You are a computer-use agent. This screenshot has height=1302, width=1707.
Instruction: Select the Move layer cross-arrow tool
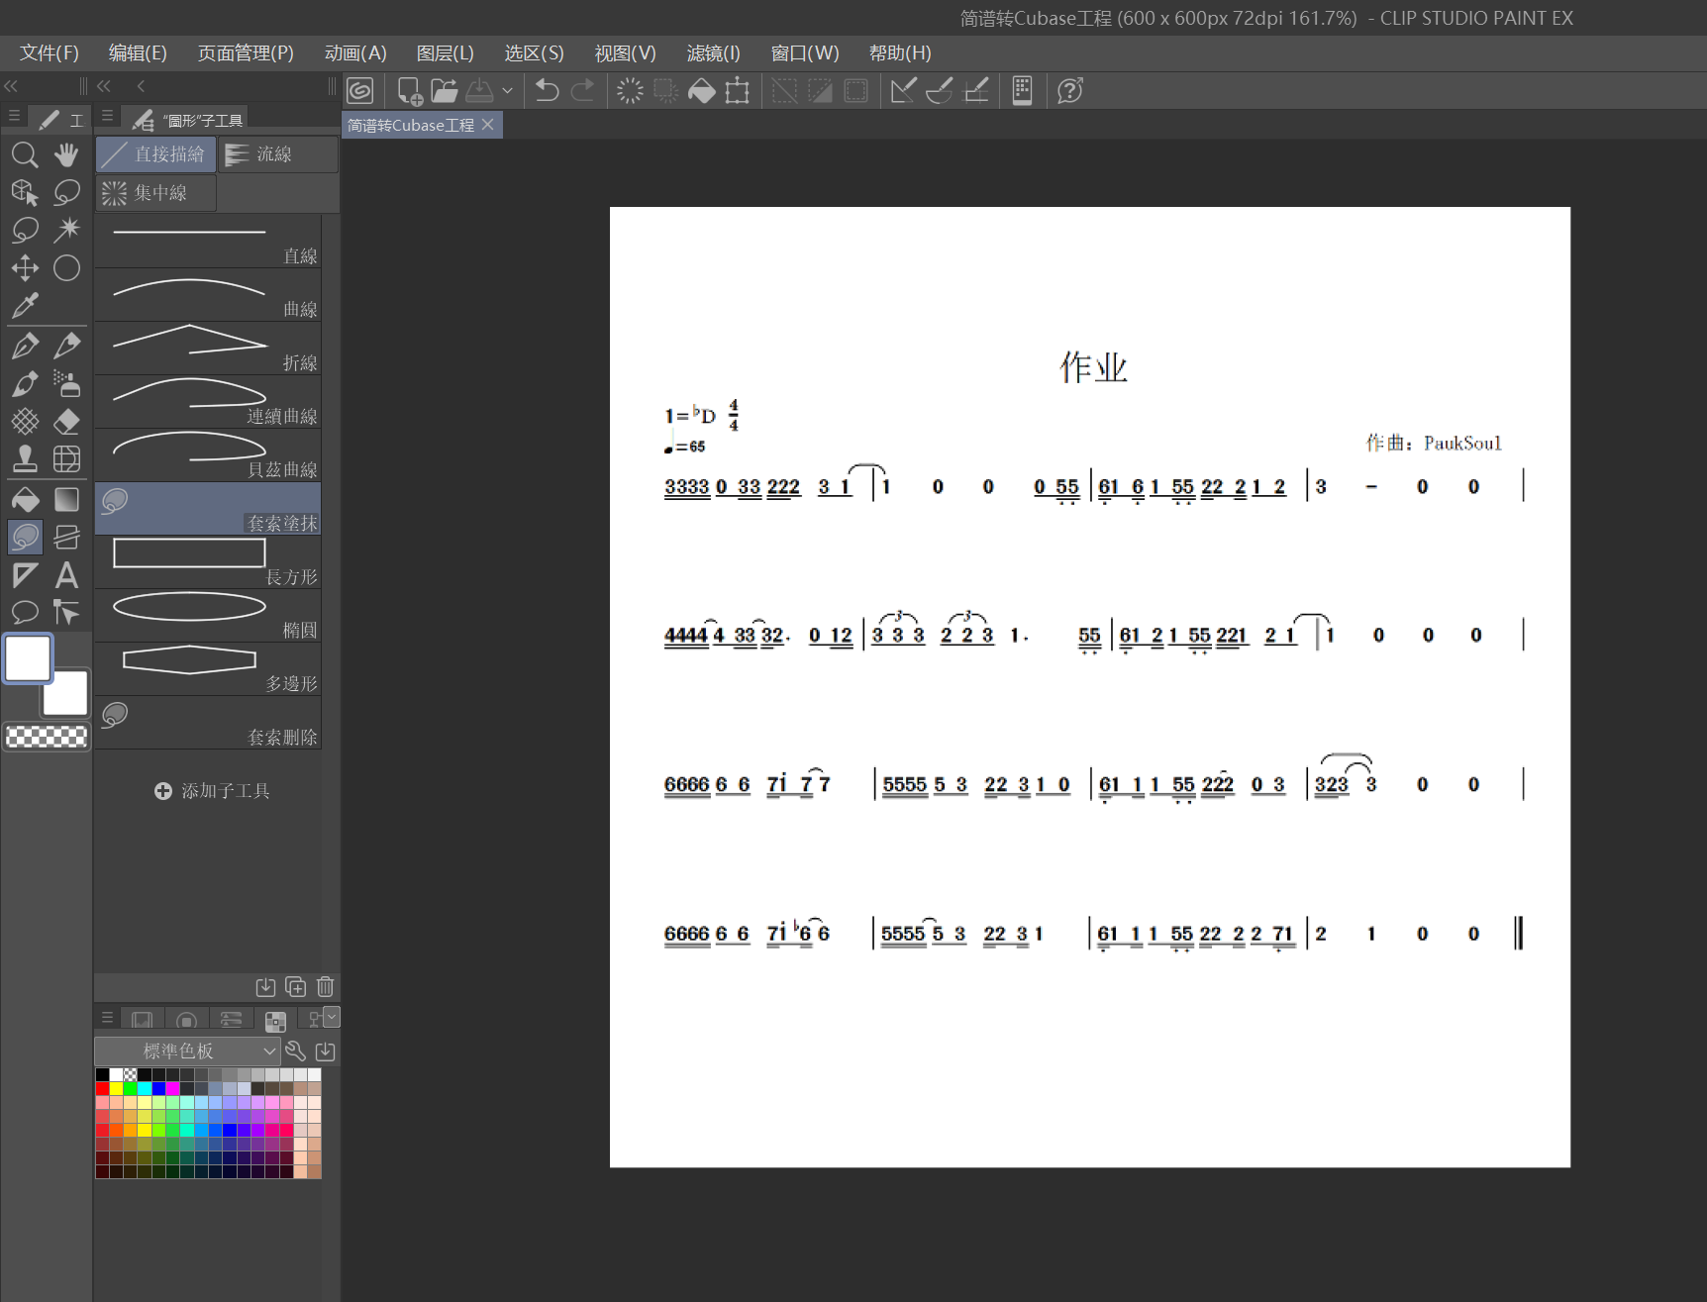(x=25, y=268)
